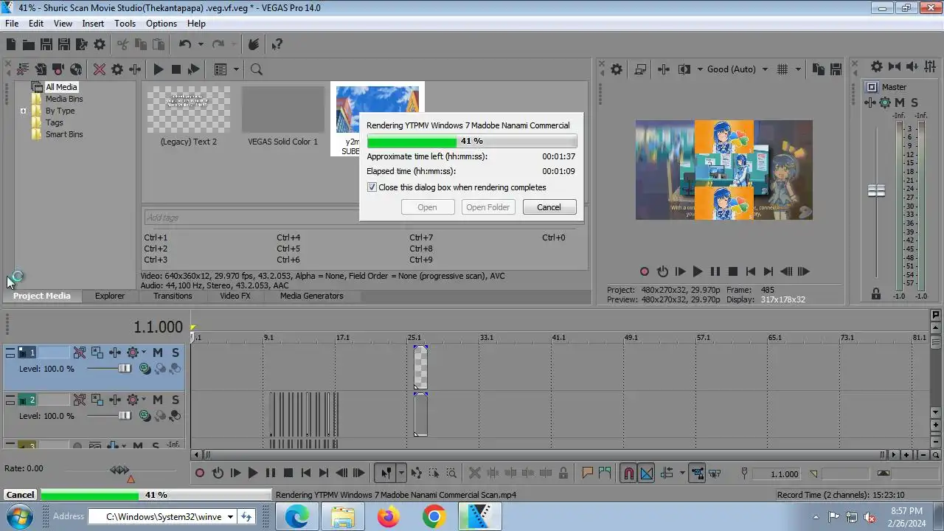
Task: Mute video track 2
Action: click(157, 400)
